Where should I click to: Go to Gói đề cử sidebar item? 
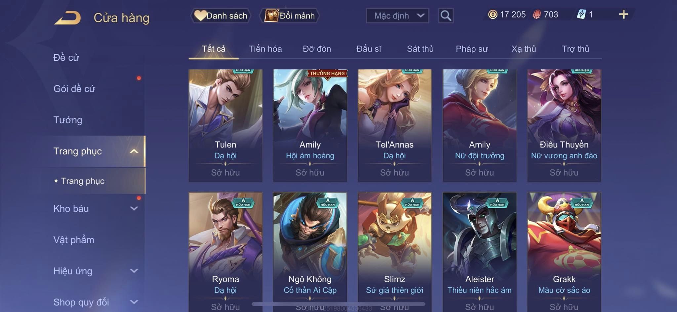[74, 89]
